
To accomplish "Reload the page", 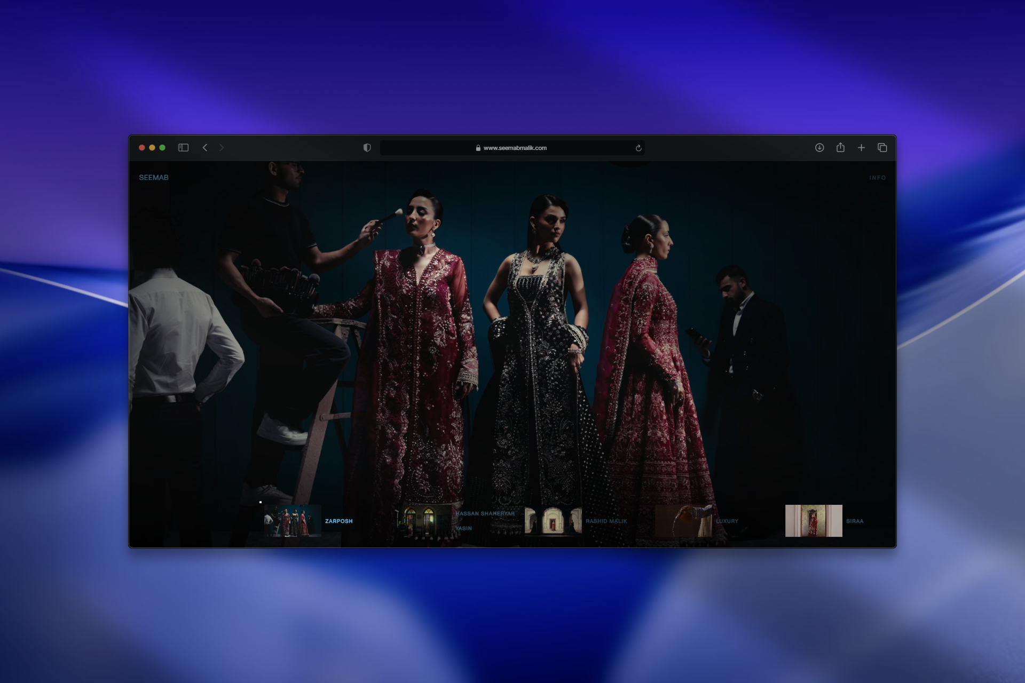I will click(x=638, y=148).
